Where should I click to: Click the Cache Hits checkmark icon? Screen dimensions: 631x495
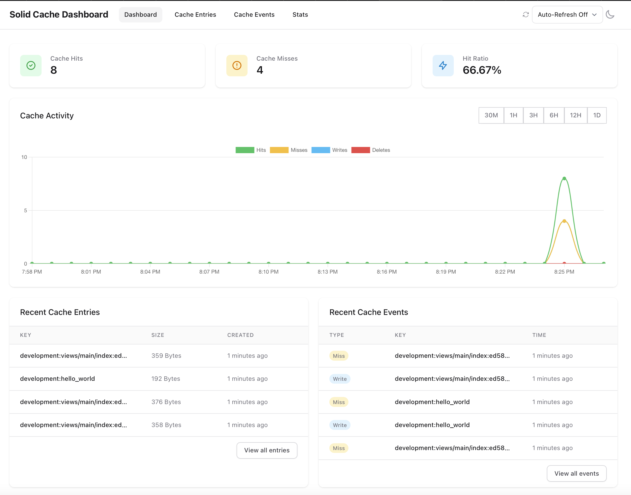[x=31, y=66]
